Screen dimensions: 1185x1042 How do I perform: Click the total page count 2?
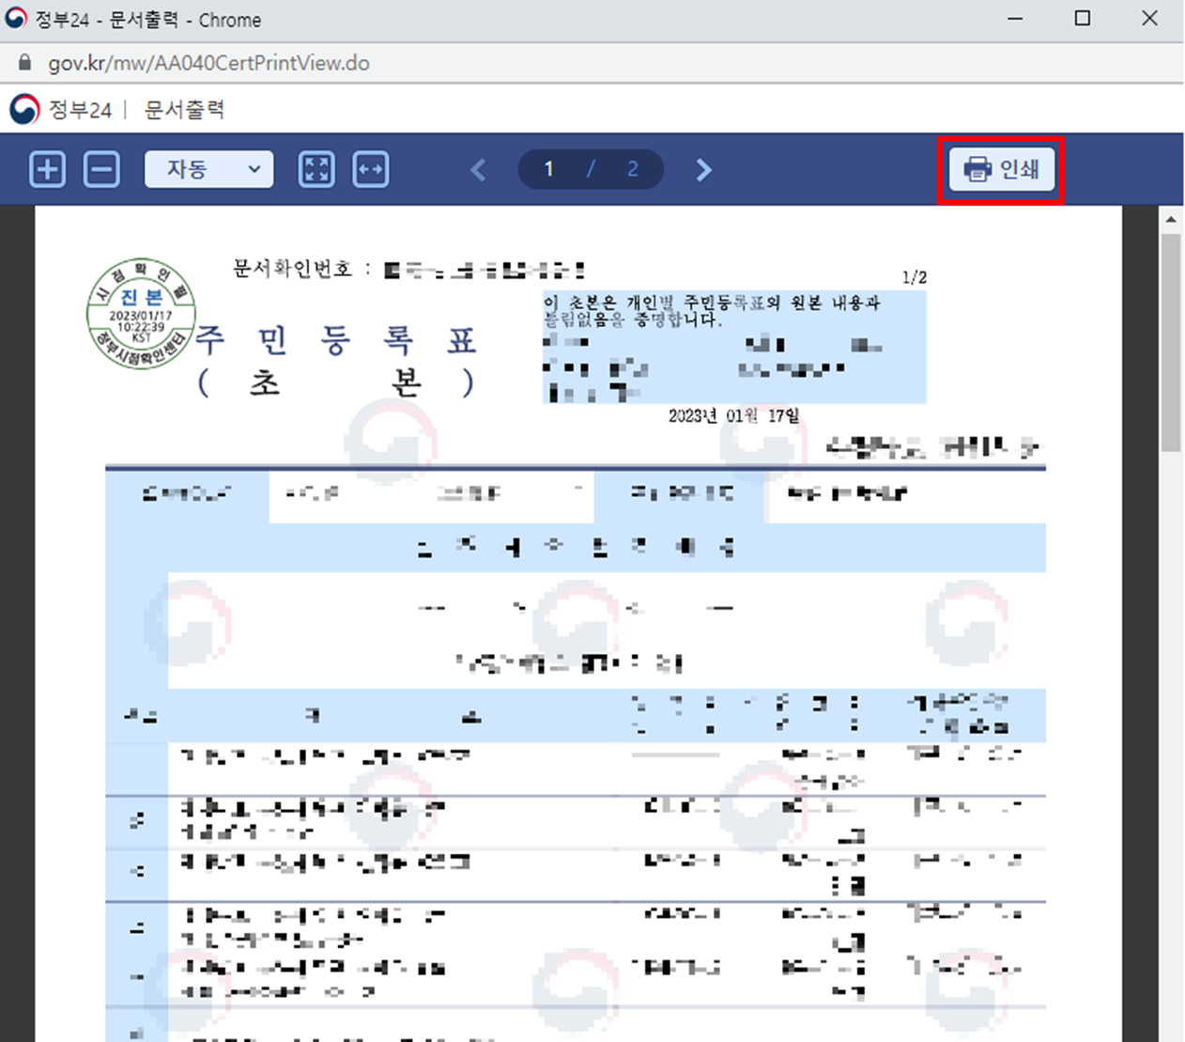click(632, 169)
